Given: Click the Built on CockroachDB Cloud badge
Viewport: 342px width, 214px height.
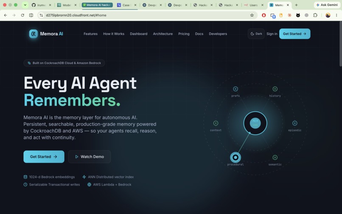Looking at the screenshot, I should click(64, 63).
